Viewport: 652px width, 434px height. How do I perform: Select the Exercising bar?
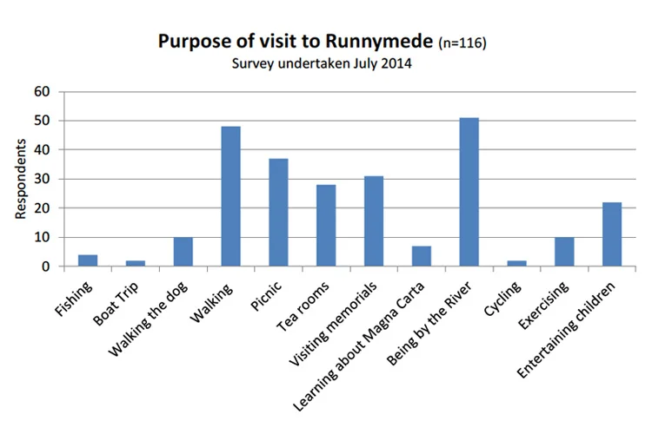(x=564, y=252)
